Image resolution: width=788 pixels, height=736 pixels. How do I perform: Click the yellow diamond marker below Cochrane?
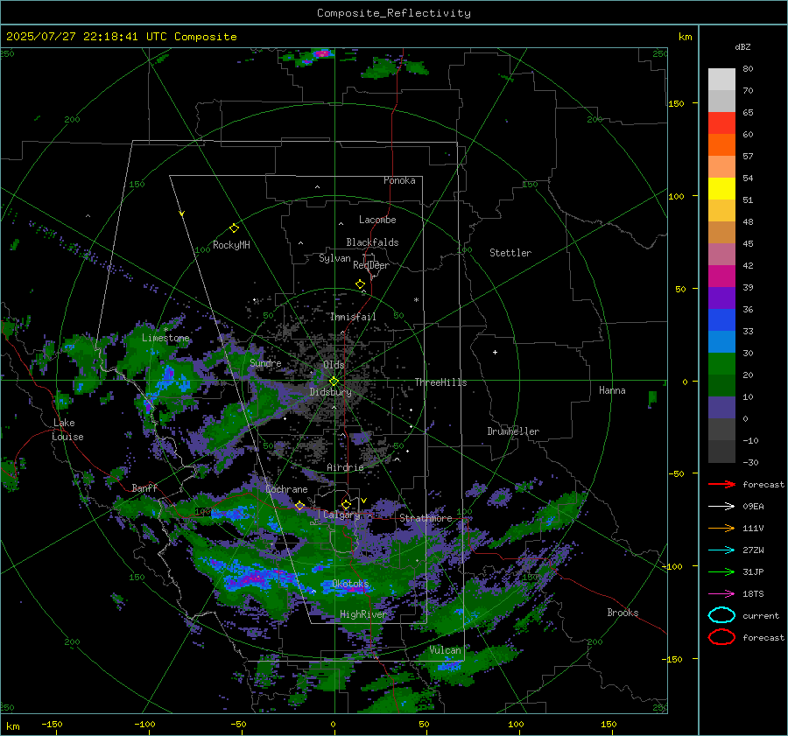click(x=299, y=506)
